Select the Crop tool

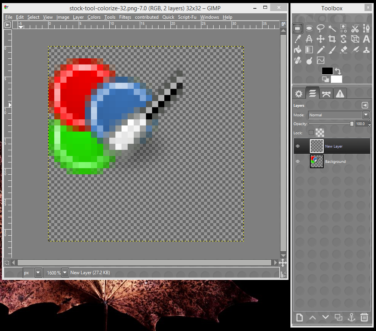point(332,39)
